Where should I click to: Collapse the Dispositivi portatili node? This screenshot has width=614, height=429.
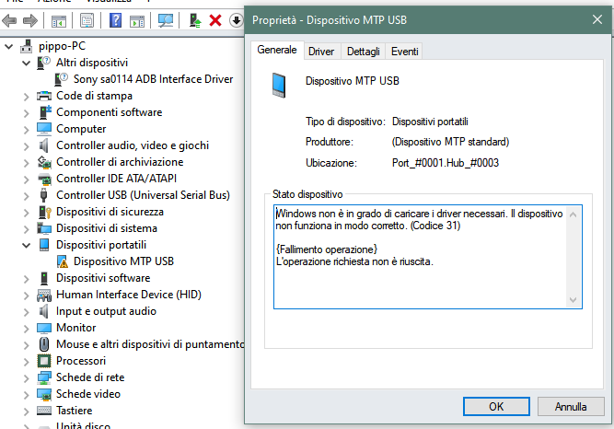25,245
